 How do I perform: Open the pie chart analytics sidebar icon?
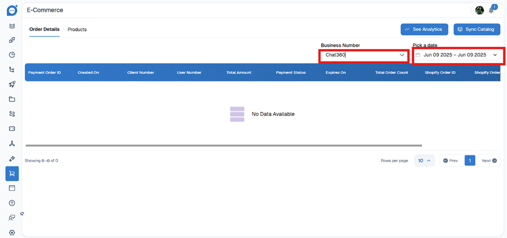12,55
